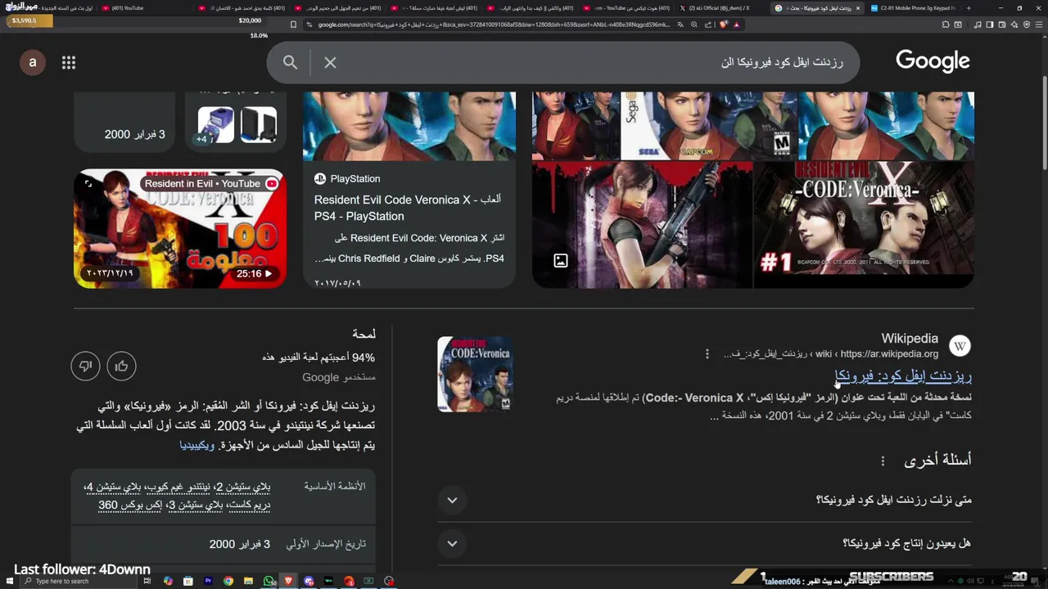
Task: Open a new browser tab with plus
Action: [x=969, y=8]
